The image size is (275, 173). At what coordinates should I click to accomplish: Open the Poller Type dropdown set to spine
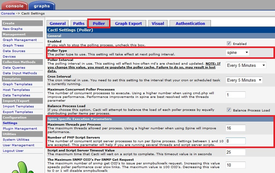(237, 52)
